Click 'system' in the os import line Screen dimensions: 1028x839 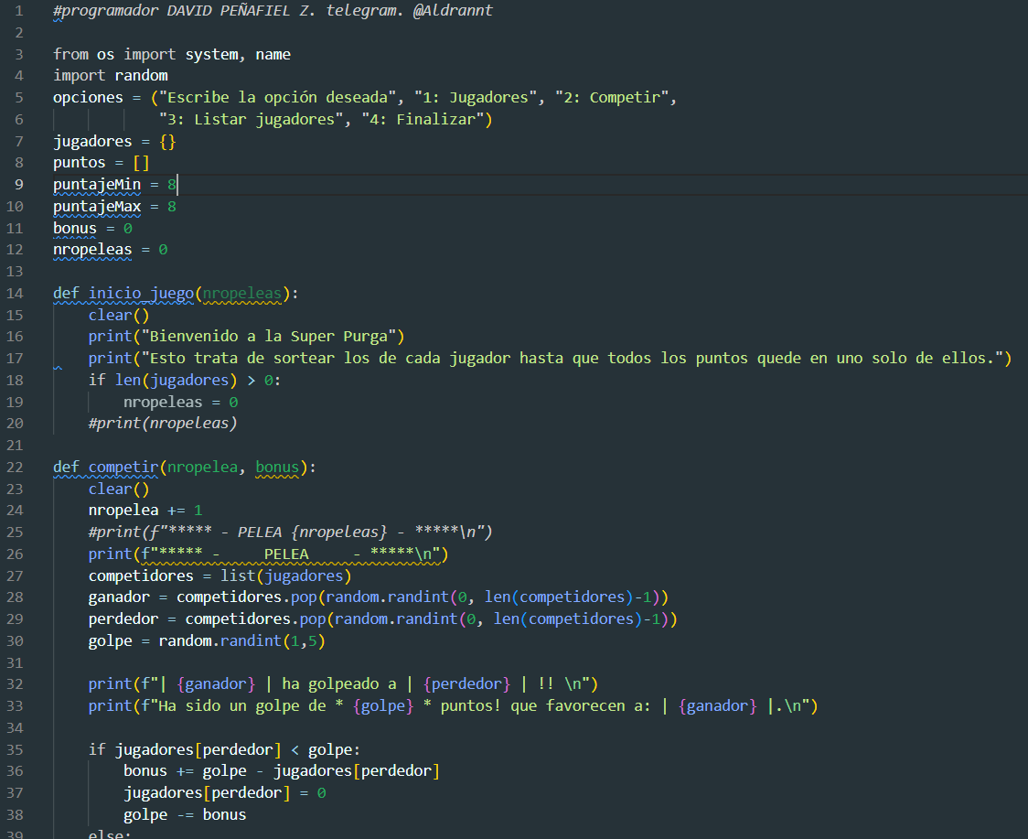[212, 55]
